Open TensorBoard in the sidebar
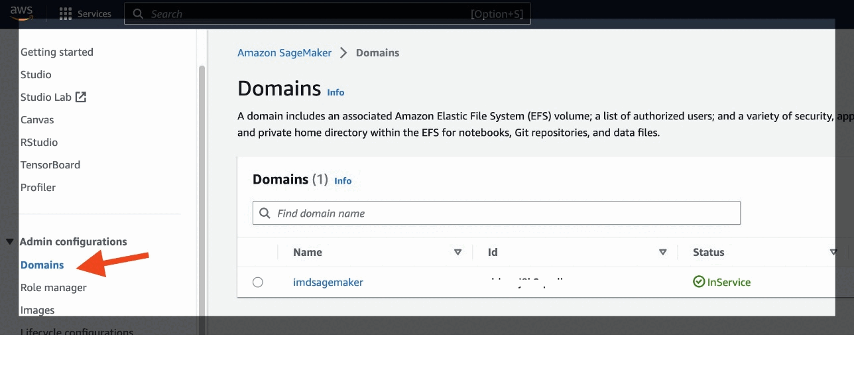The height and width of the screenshot is (370, 854). (x=50, y=165)
